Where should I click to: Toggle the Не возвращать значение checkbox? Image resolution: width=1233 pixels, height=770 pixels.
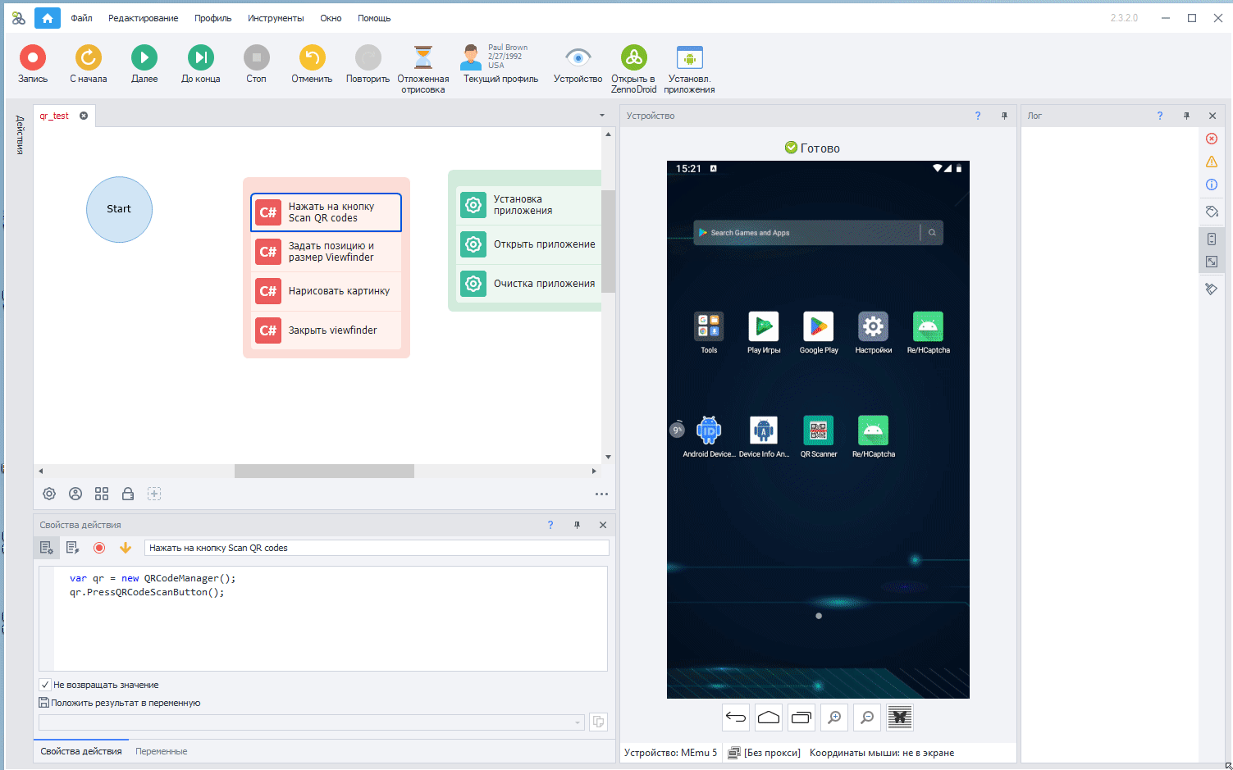click(x=45, y=685)
